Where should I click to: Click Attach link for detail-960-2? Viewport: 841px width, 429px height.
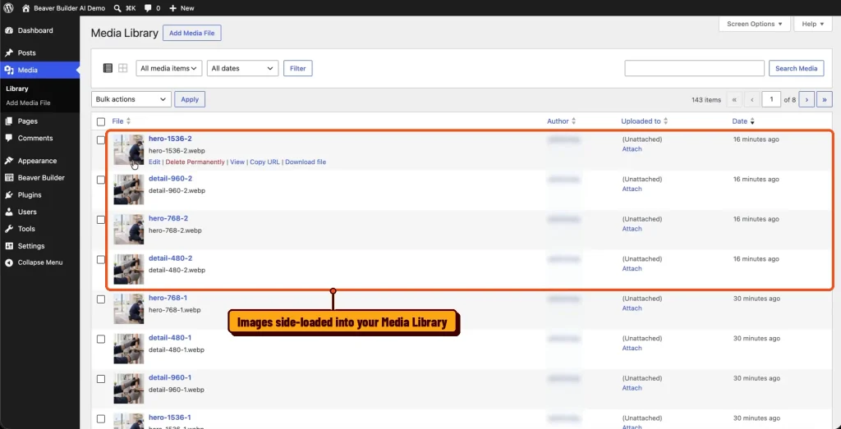click(x=632, y=189)
